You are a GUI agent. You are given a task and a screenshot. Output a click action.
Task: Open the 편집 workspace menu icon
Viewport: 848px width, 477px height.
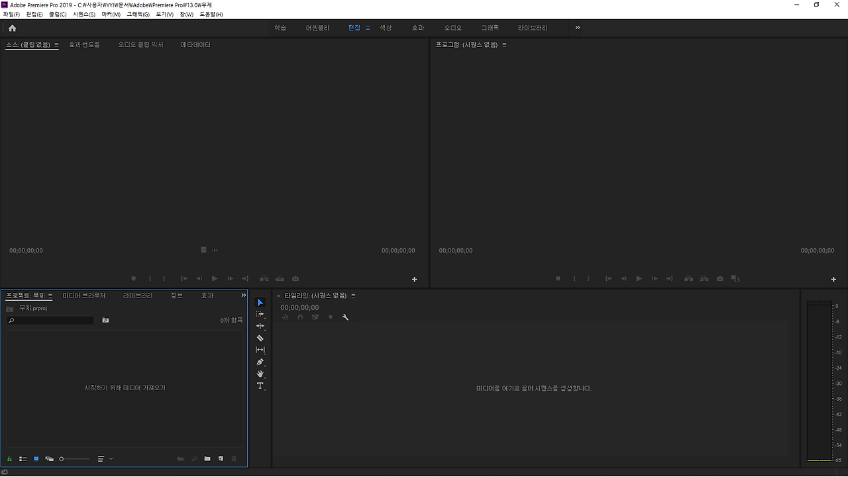tap(368, 28)
